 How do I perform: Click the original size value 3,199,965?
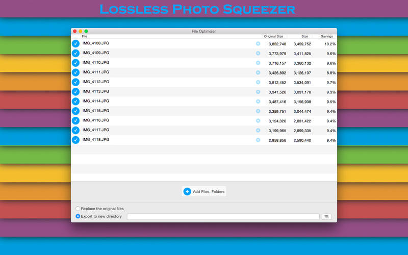point(277,131)
